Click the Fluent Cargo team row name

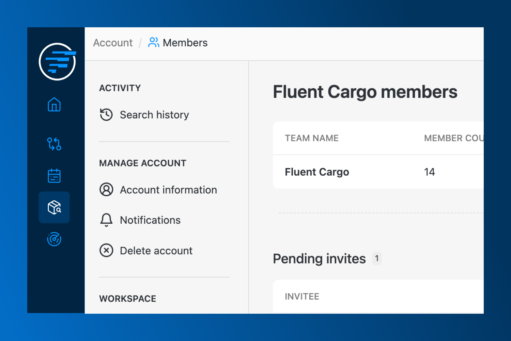pos(317,172)
